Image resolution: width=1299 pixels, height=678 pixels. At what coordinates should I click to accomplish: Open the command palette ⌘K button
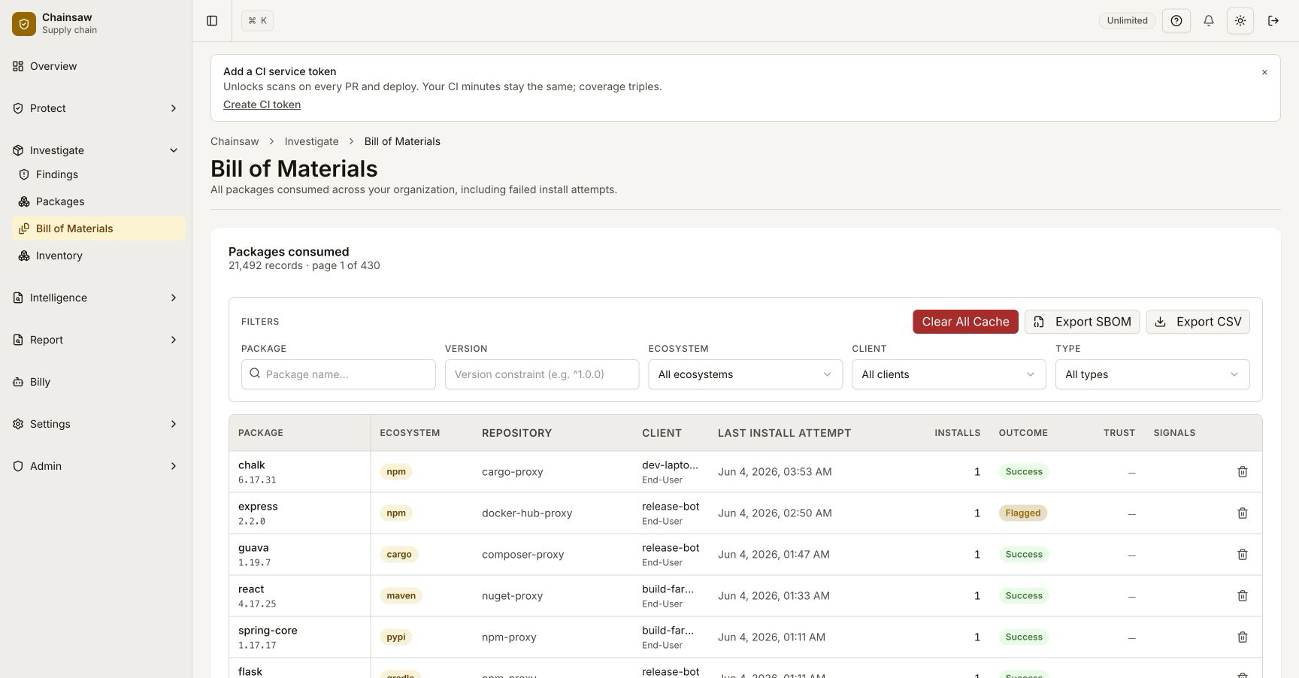click(257, 21)
